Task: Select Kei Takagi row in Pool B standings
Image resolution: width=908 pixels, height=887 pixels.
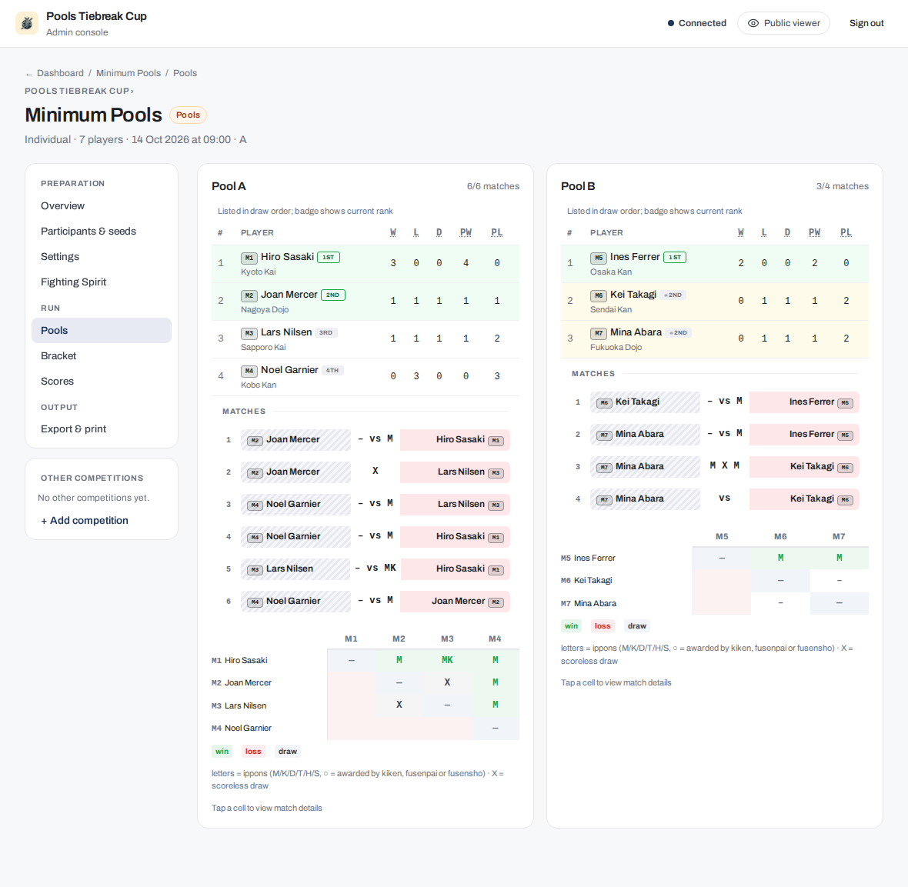Action: (715, 301)
